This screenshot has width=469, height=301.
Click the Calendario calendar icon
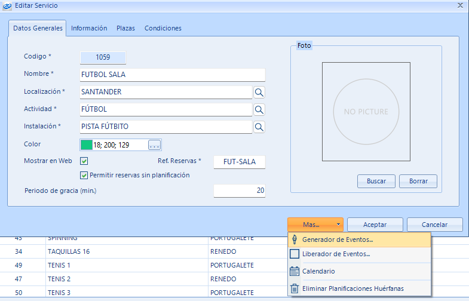[x=294, y=271]
